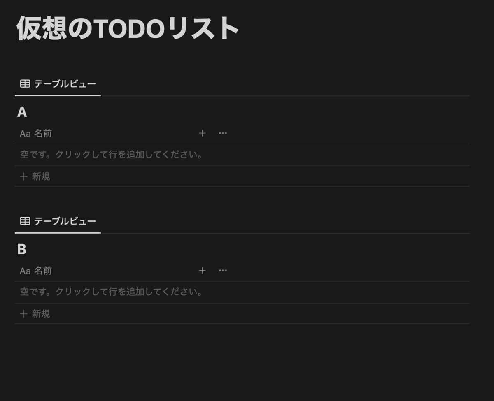Open table A options via the ellipsis icon
Screen dimensions: 494x401
(x=223, y=133)
